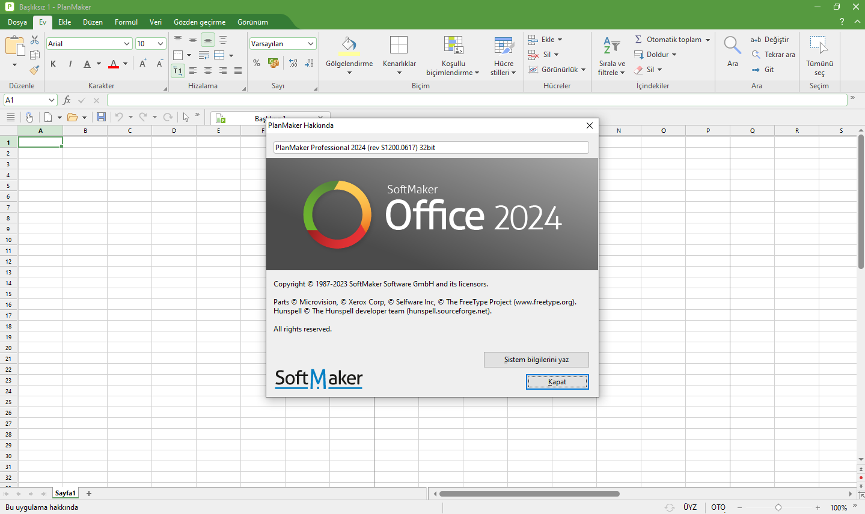The height and width of the screenshot is (514, 865).
Task: Toggle touch mode hand icon
Action: 28,117
